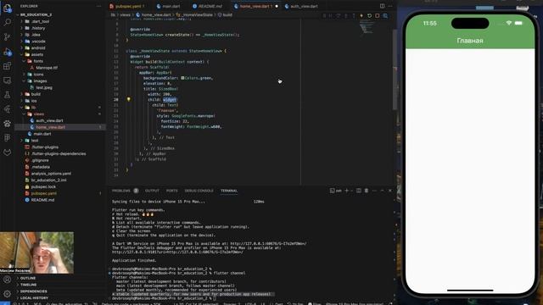Open Manrope.ttf in the explorer
543x305 pixels.
point(47,68)
